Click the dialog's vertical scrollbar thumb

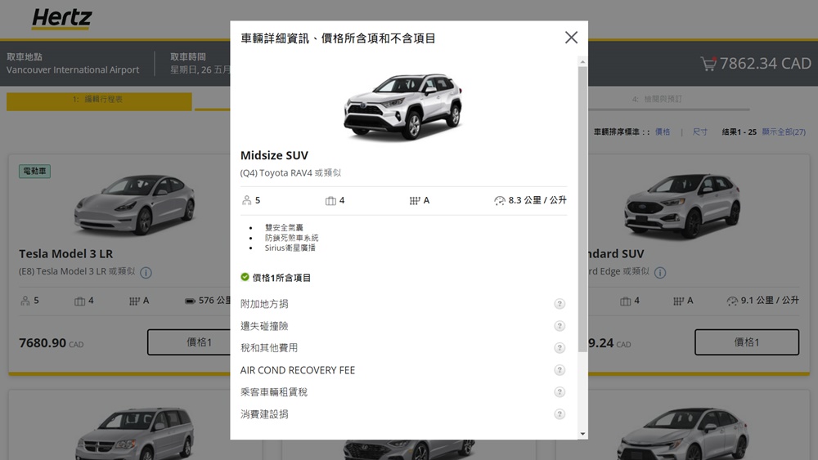click(582, 208)
